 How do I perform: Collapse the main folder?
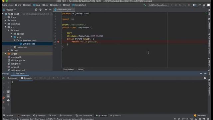coord(8,30)
